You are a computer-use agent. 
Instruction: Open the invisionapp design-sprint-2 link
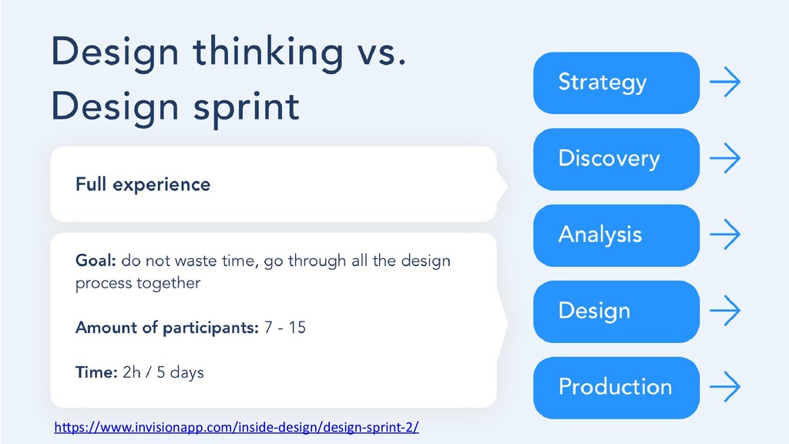tap(237, 427)
